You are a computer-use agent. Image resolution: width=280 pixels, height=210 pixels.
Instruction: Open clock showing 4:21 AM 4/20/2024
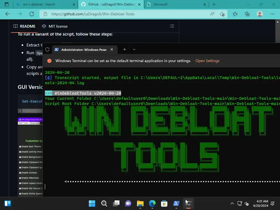pos(261,203)
